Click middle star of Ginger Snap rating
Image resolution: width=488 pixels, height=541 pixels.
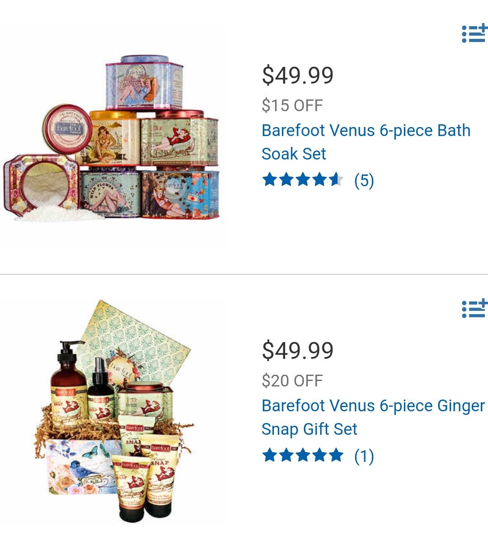point(303,455)
